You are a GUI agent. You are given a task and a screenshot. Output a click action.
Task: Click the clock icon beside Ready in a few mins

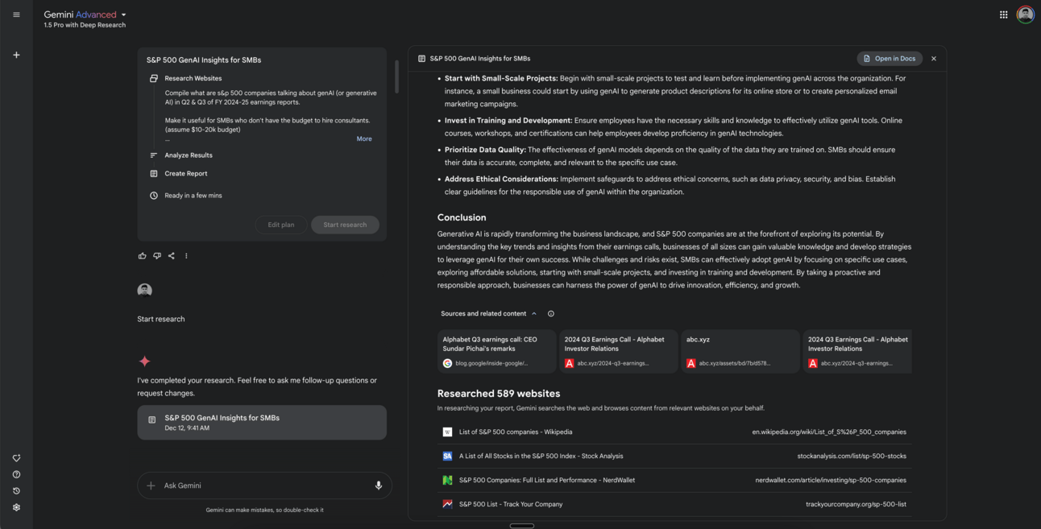coord(154,196)
